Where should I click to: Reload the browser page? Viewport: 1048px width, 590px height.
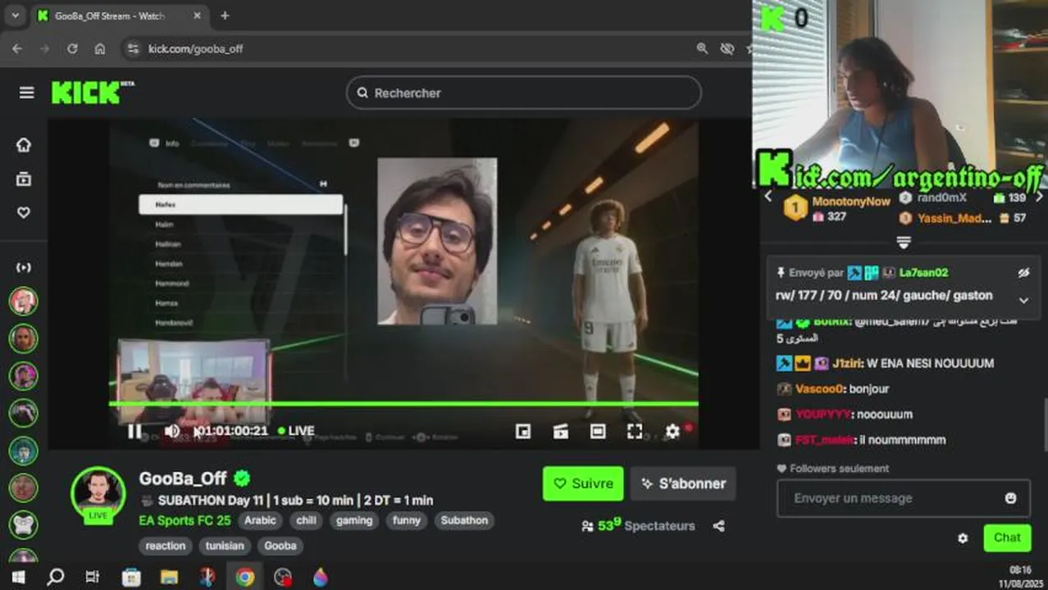pyautogui.click(x=72, y=48)
